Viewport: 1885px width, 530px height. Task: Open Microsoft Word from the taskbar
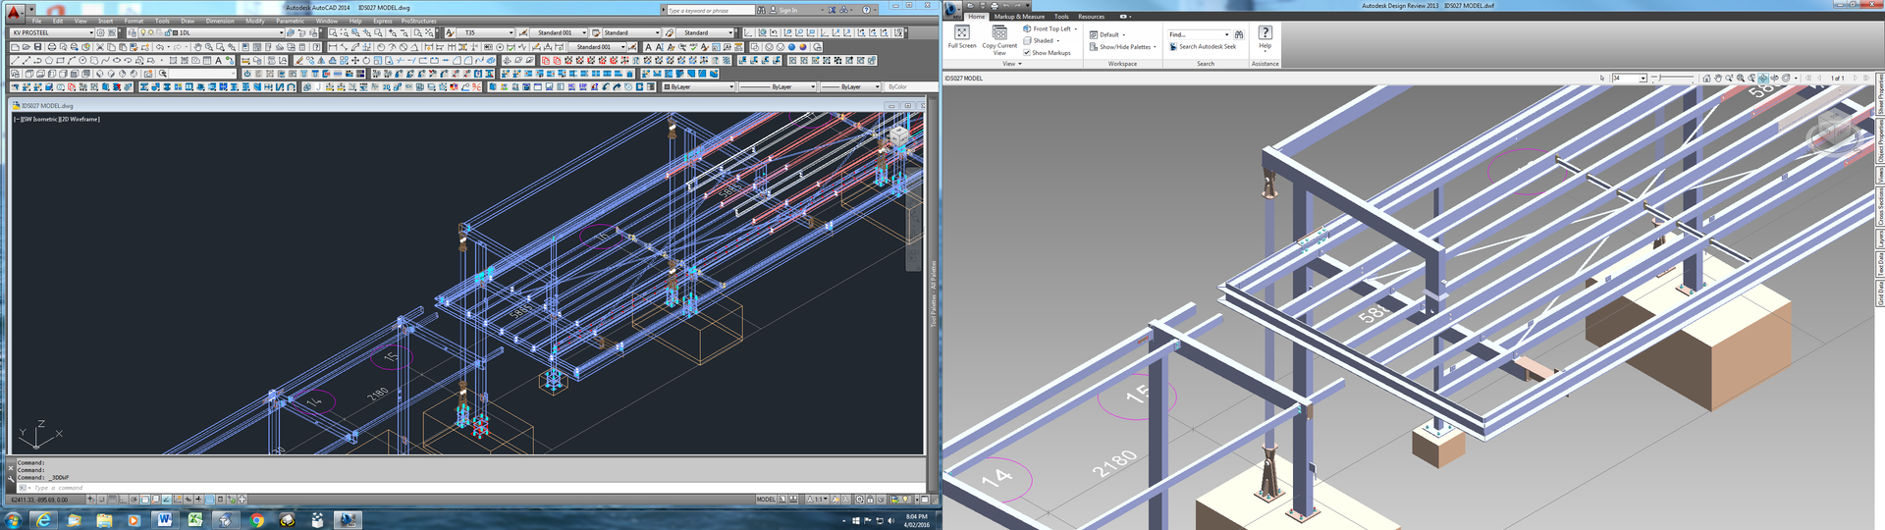tap(164, 519)
